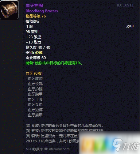Open set piece 血牙胸甲
140x154 pixels.
pos(35,94)
